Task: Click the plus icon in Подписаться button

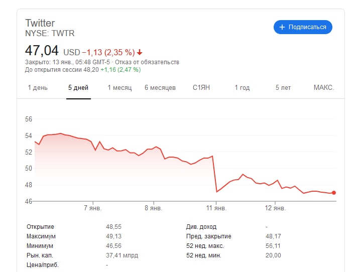Action: coord(282,27)
